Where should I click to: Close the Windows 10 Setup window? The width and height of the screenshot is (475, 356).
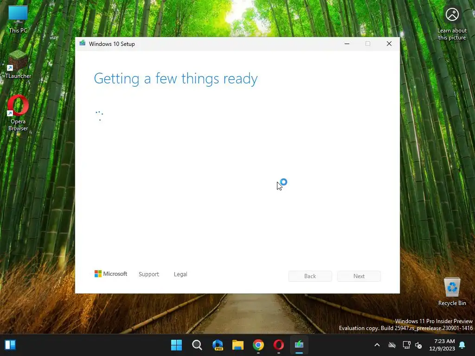(389, 44)
